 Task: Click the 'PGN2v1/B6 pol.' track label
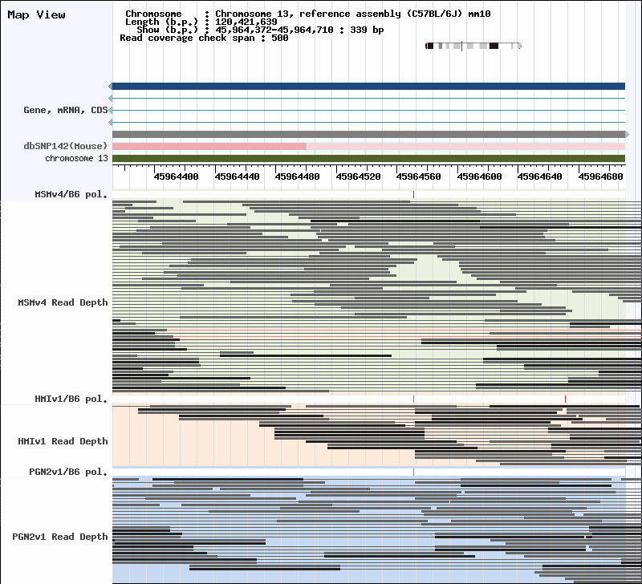click(x=68, y=472)
